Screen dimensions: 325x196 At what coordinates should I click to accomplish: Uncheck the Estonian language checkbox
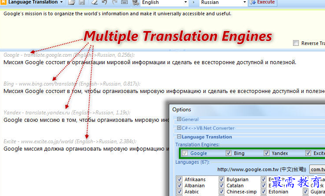pos(264,192)
